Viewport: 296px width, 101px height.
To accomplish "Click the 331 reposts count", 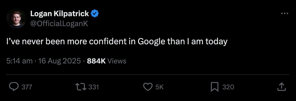I will coord(94,87).
